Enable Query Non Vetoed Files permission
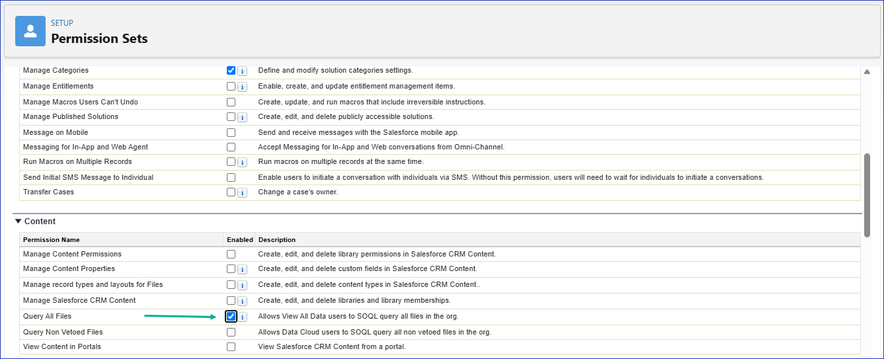 pos(231,333)
